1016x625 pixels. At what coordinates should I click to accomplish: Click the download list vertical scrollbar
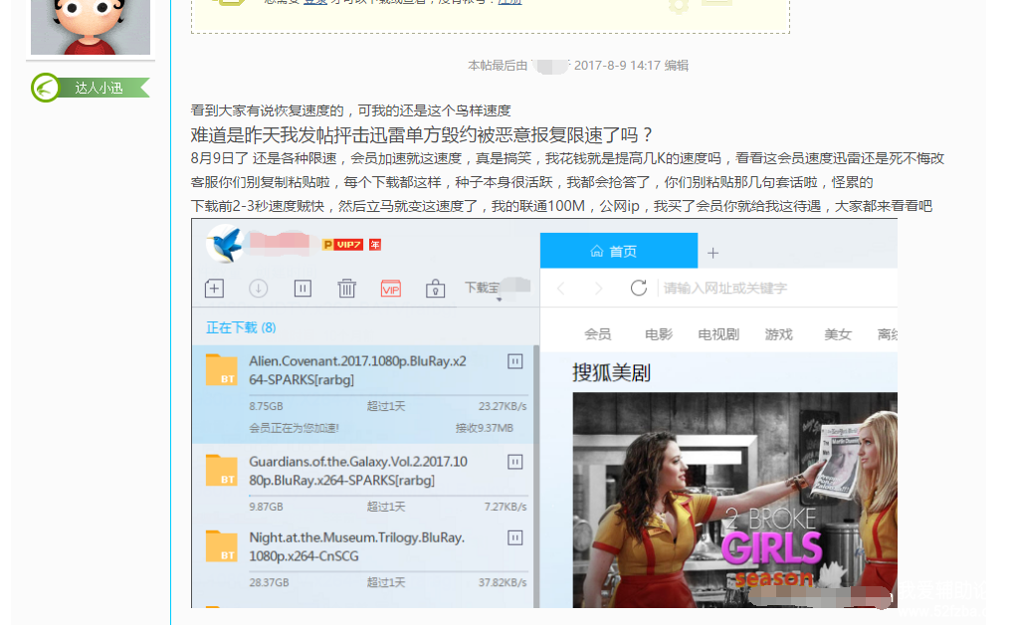536,476
